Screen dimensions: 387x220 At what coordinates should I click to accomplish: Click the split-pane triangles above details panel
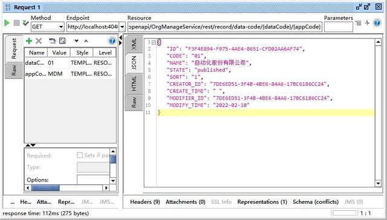point(31,145)
